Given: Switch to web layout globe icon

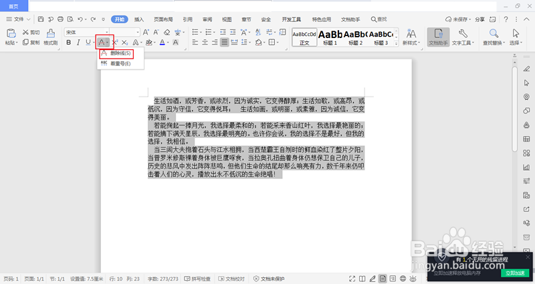Looking at the screenshot, I should 403,279.
